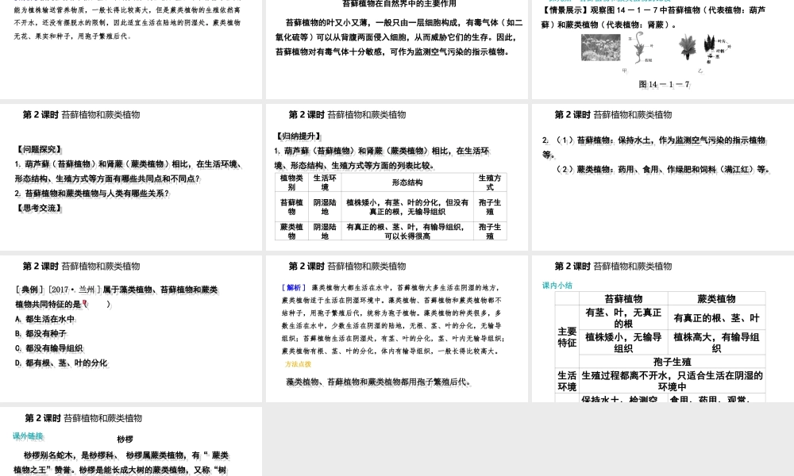Click the blue [解析] label
Screen dimensions: 794x476
coord(294,287)
